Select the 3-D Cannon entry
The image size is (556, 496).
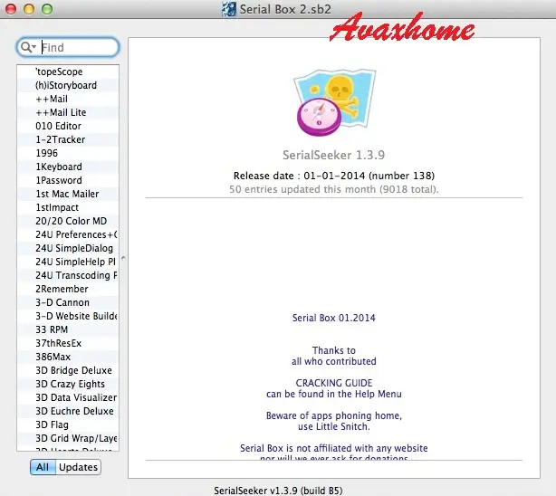[x=68, y=302]
